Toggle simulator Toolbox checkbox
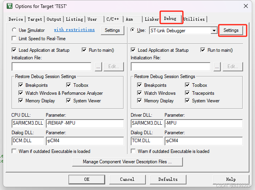This screenshot has width=255, height=190. [x=69, y=85]
